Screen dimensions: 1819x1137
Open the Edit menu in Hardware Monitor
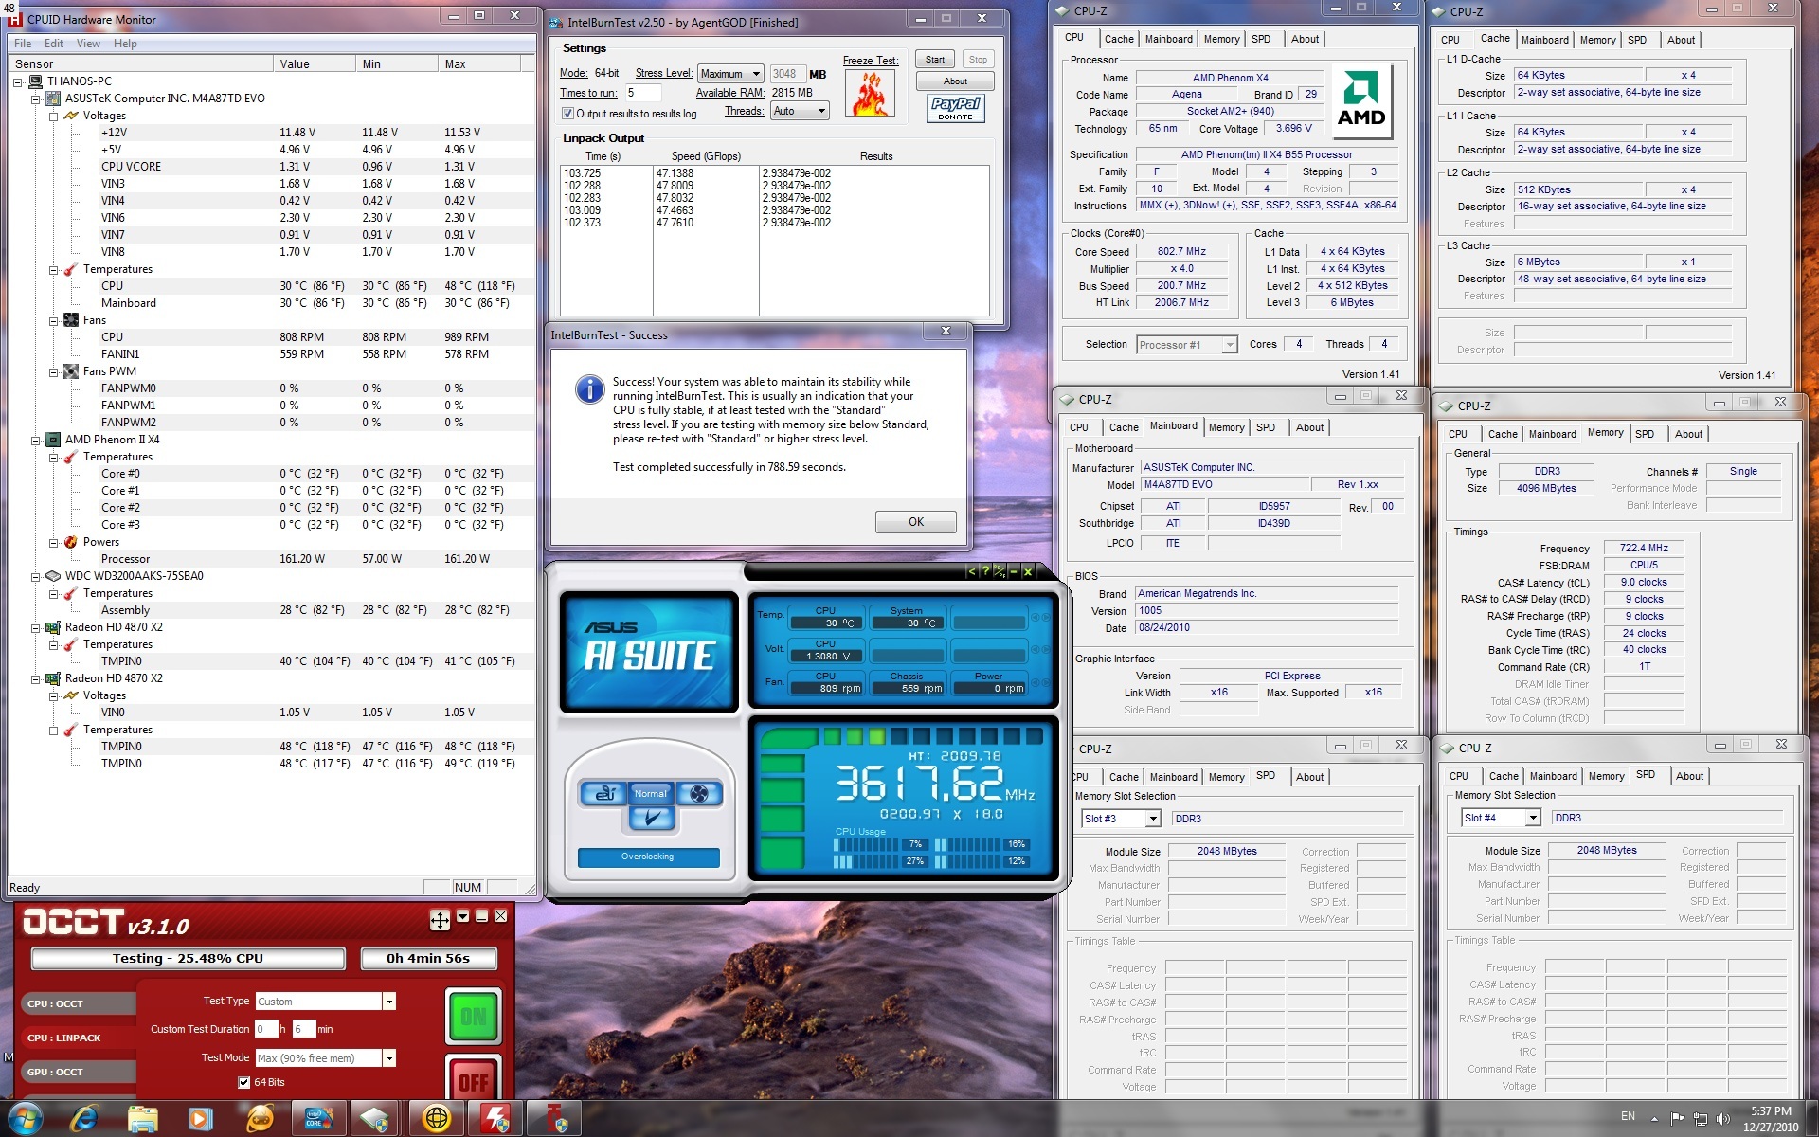click(54, 44)
